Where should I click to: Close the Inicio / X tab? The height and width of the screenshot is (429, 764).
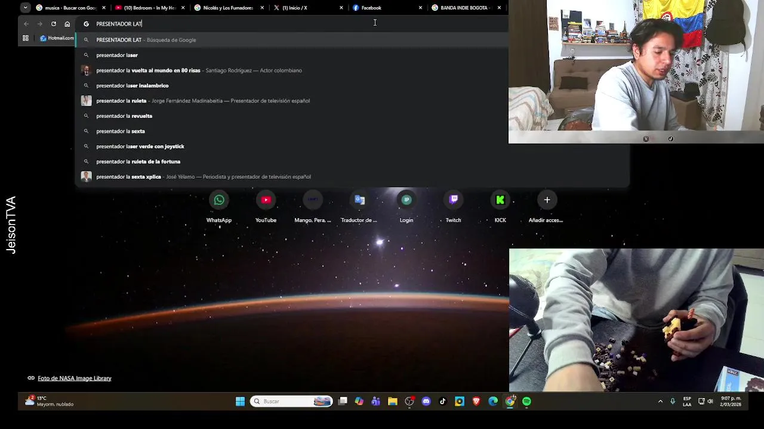point(341,8)
